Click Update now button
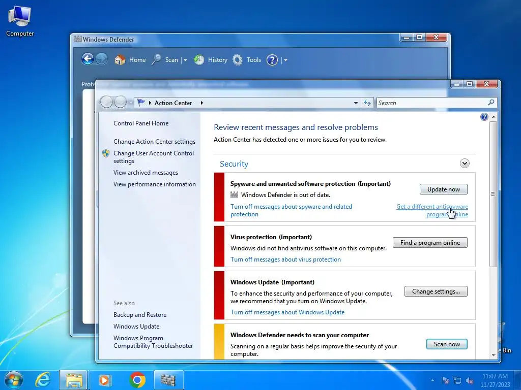The width and height of the screenshot is (521, 390). pos(444,189)
